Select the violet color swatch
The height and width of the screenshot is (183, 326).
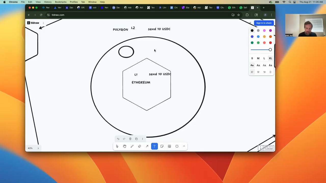(270, 30)
